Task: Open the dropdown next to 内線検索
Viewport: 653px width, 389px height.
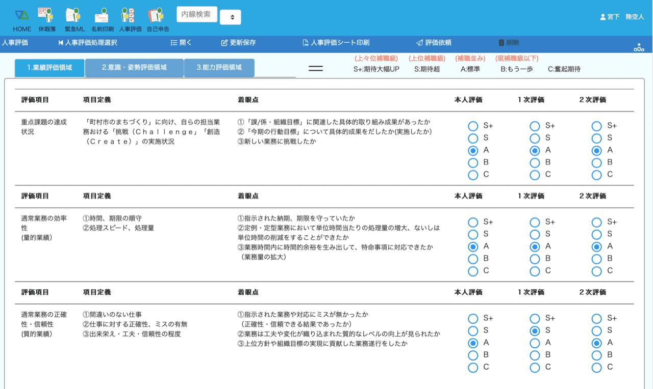Action: coord(231,17)
